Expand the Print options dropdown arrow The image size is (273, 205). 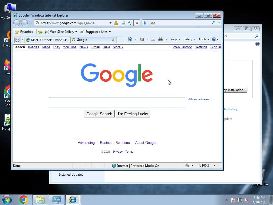coord(166,39)
